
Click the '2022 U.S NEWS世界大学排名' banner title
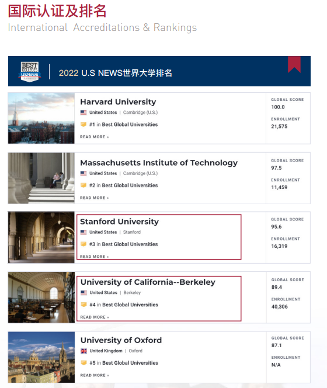click(x=116, y=73)
